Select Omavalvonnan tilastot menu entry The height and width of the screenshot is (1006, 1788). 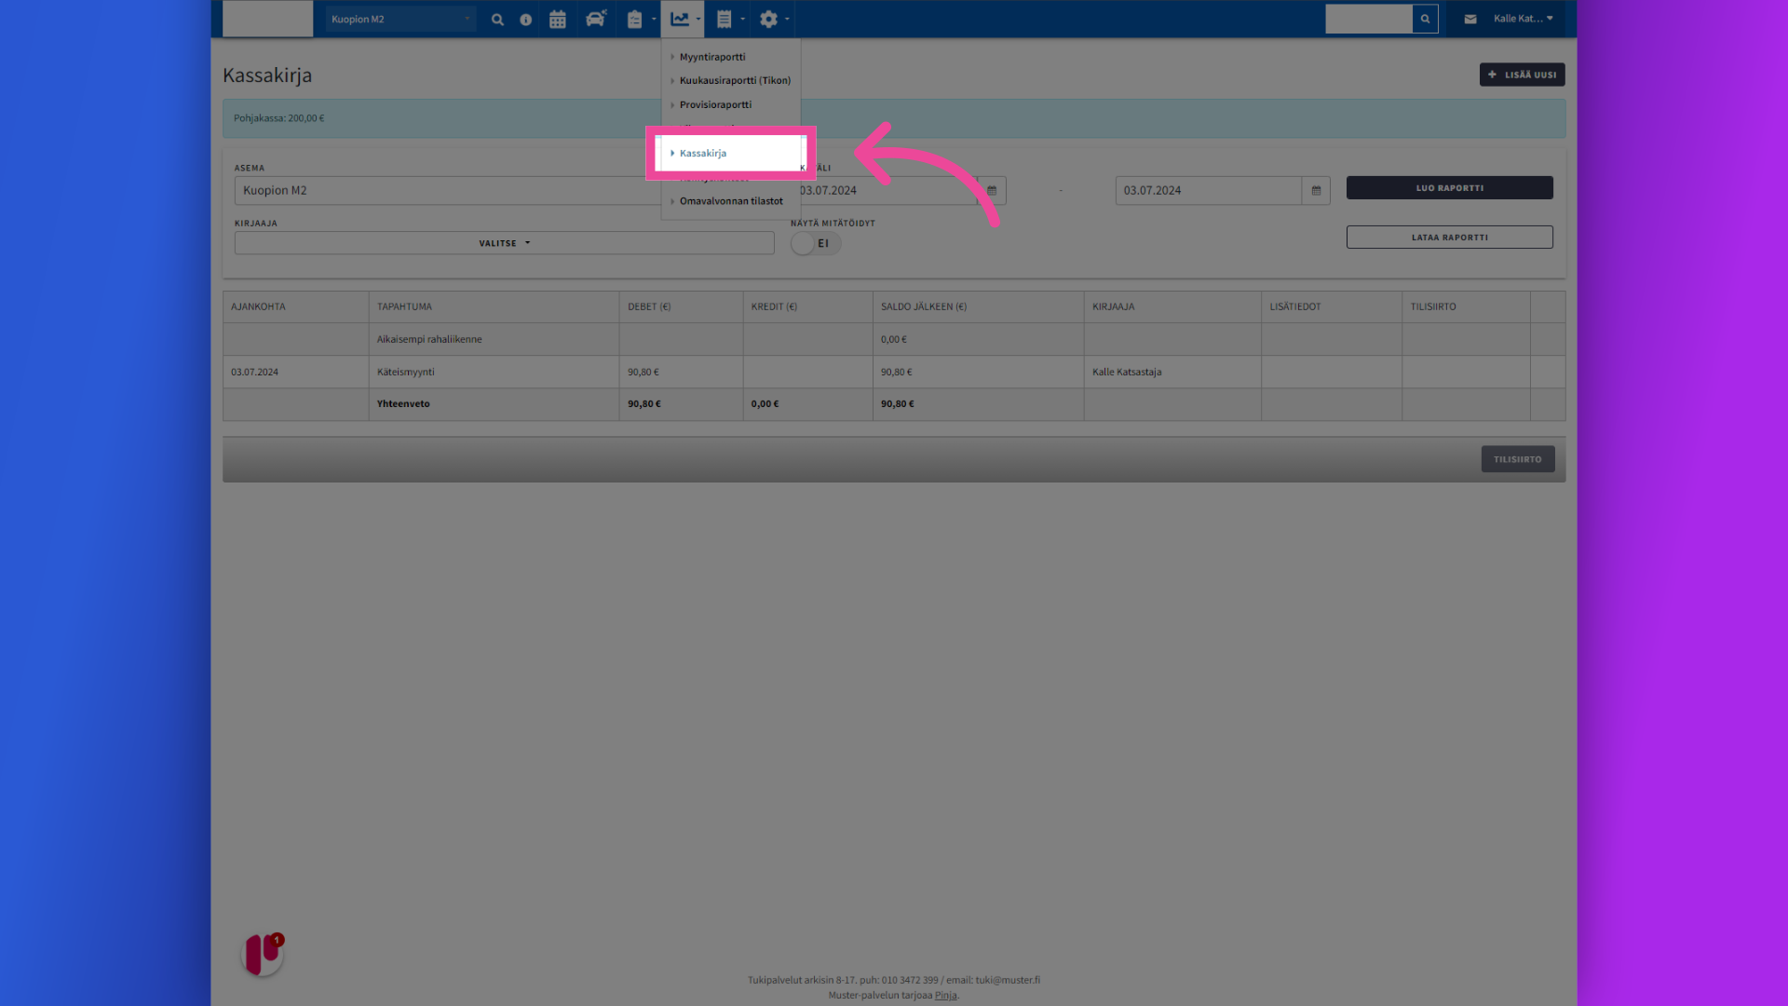click(x=731, y=201)
